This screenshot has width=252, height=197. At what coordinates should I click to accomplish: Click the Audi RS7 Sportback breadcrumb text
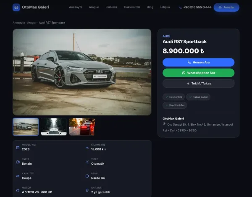[52, 23]
